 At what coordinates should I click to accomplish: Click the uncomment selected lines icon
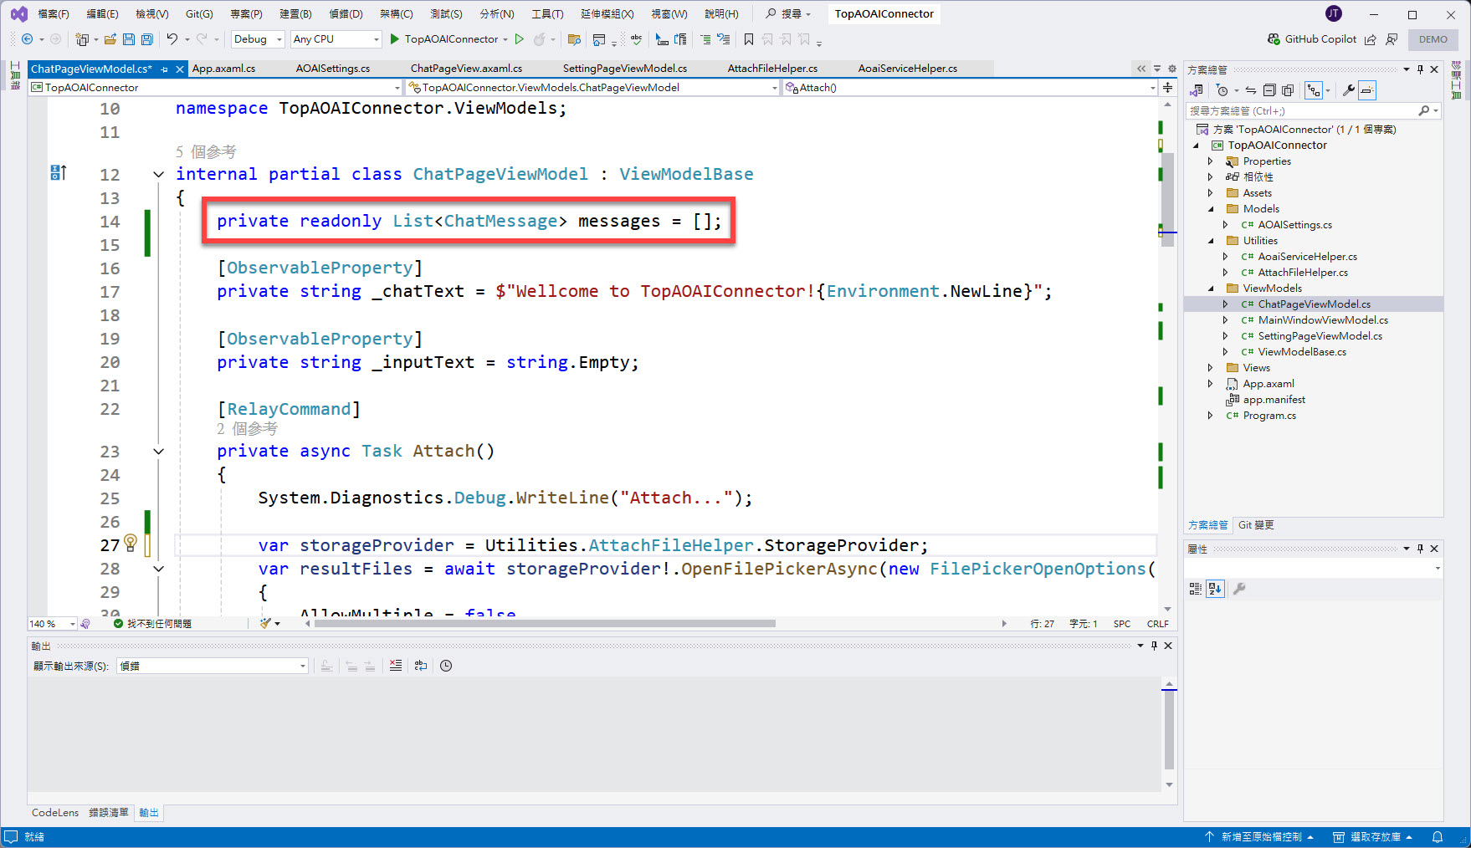pos(724,39)
